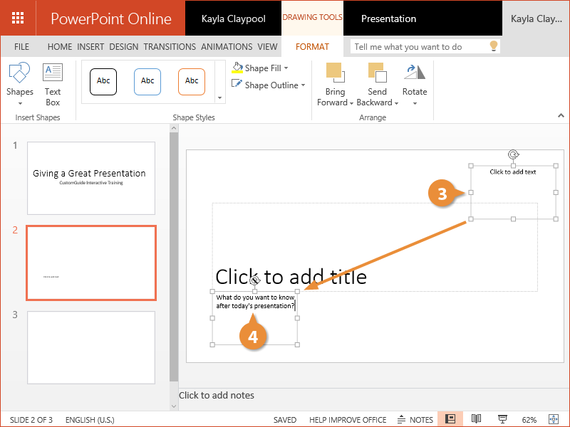Viewport: 570px width, 427px height.
Task: Click HELP IMPROVE OFFICE link
Action: [x=348, y=420]
